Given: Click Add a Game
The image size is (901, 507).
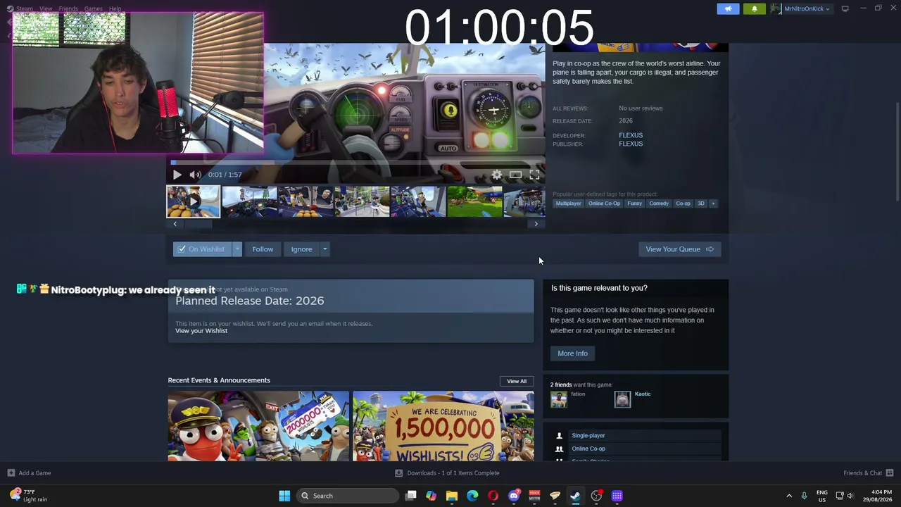Looking at the screenshot, I should (x=29, y=473).
